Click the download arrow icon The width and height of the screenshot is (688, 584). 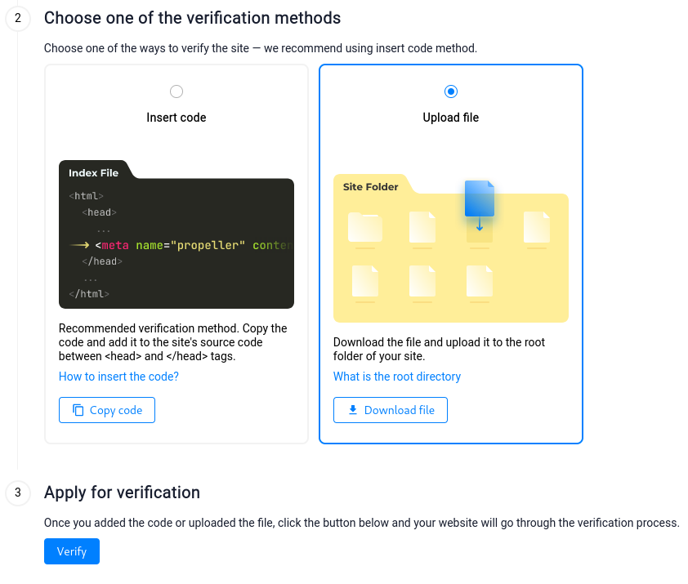[x=353, y=410]
